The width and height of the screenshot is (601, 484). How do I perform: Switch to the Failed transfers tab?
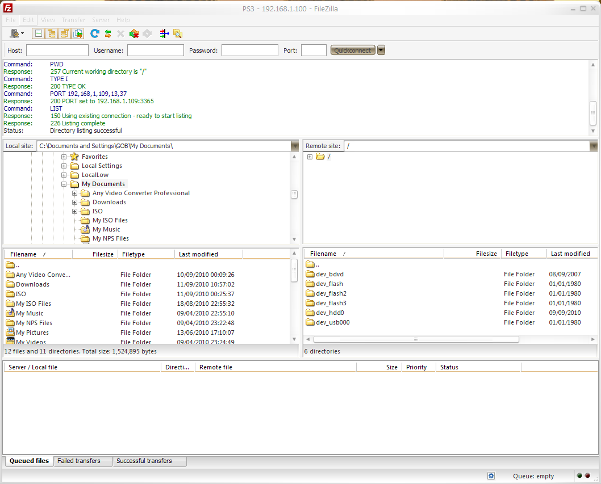pos(79,461)
